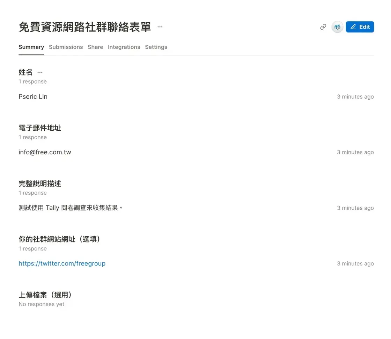Click the 'No responses yet' text
The image size is (391, 339).
(42, 304)
